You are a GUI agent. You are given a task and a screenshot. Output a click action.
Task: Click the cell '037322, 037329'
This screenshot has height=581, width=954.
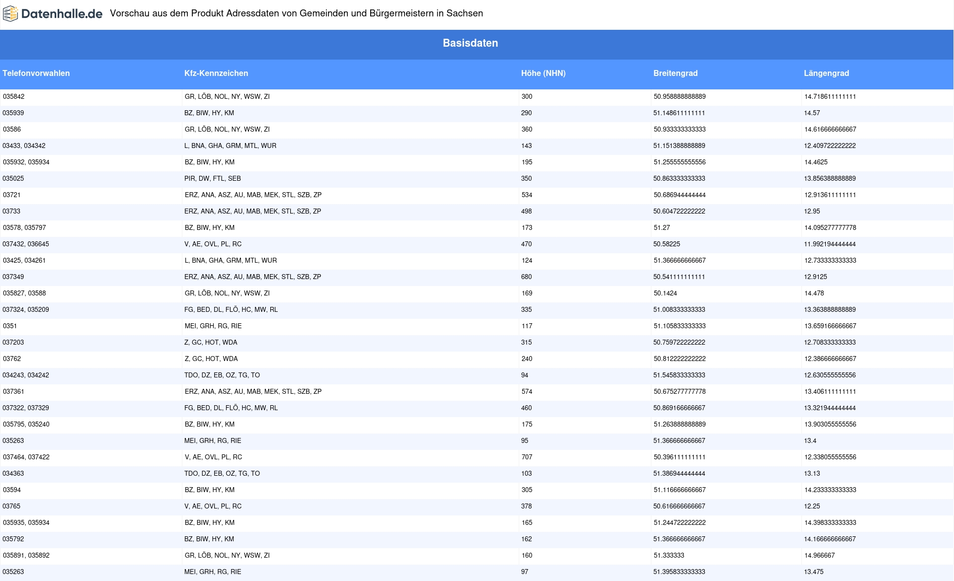click(26, 408)
